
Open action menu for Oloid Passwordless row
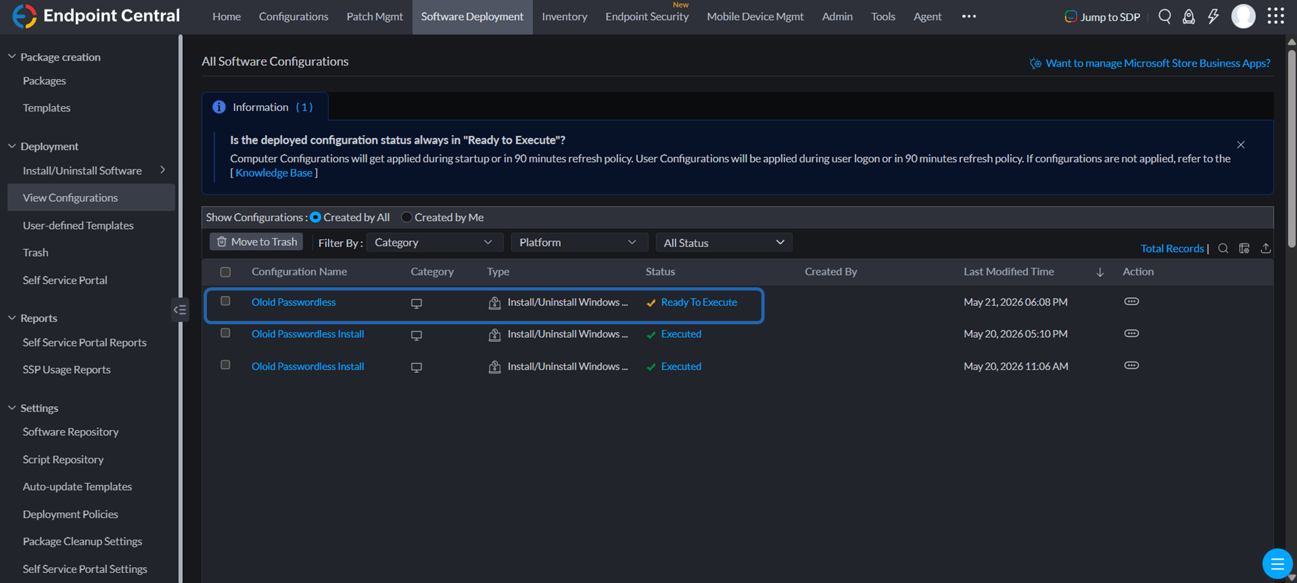1132,302
